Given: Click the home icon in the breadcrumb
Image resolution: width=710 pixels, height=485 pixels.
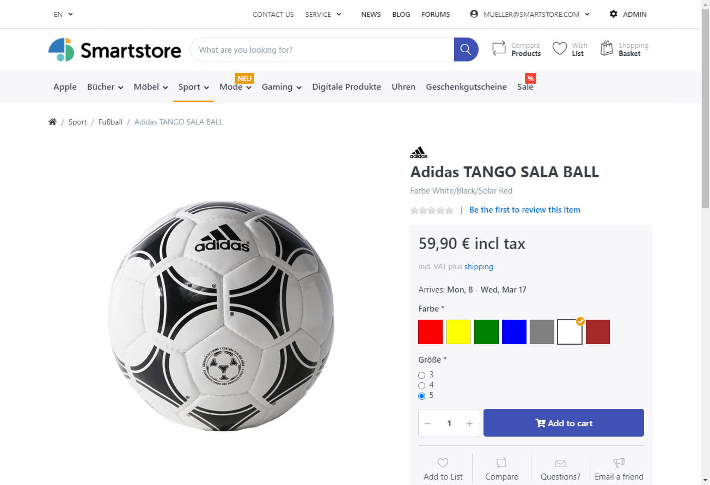Looking at the screenshot, I should (52, 121).
